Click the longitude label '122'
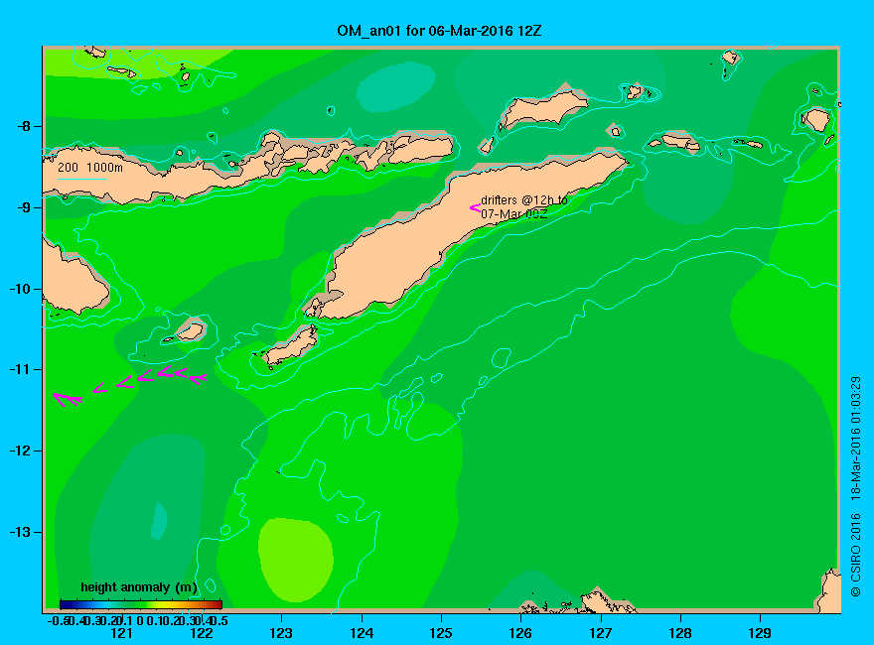Screen dimensions: 874x645 coord(202,633)
